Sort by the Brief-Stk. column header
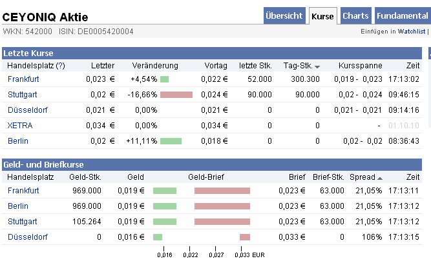 coord(328,177)
